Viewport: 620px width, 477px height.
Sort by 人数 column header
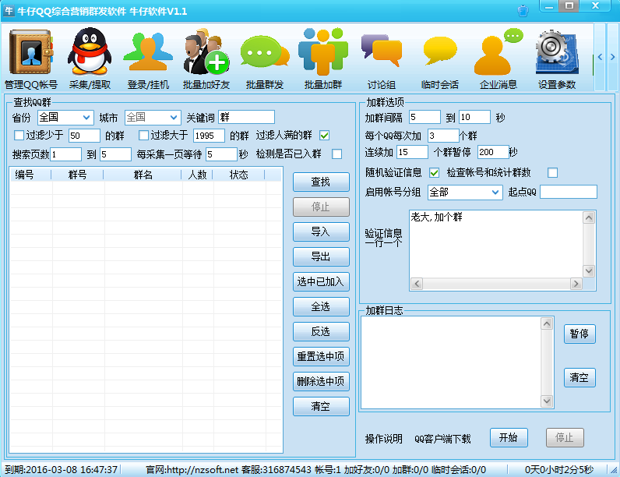197,175
